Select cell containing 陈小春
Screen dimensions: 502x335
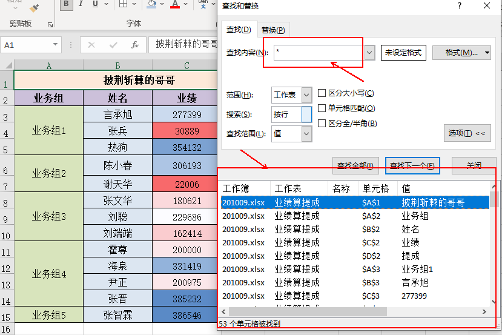pyautogui.click(x=117, y=165)
